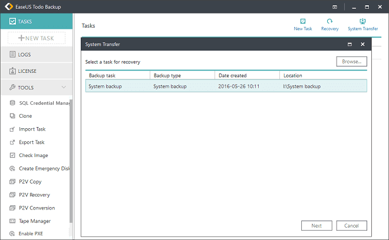This screenshot has width=389, height=240.
Task: Select Check Image tool entry
Action: 34,155
